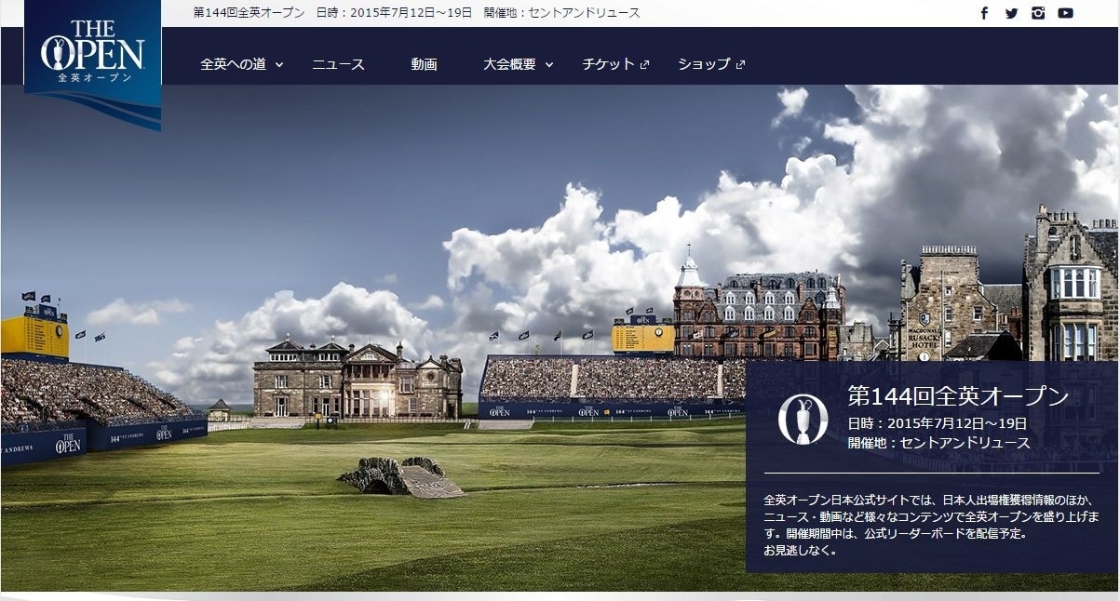The width and height of the screenshot is (1120, 601).
Task: Open the YouTube social icon
Action: click(1065, 13)
